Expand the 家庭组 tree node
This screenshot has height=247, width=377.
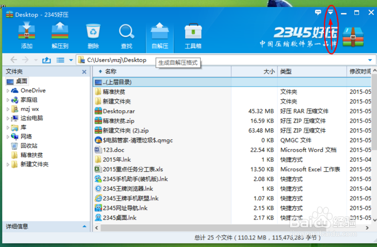8,100
